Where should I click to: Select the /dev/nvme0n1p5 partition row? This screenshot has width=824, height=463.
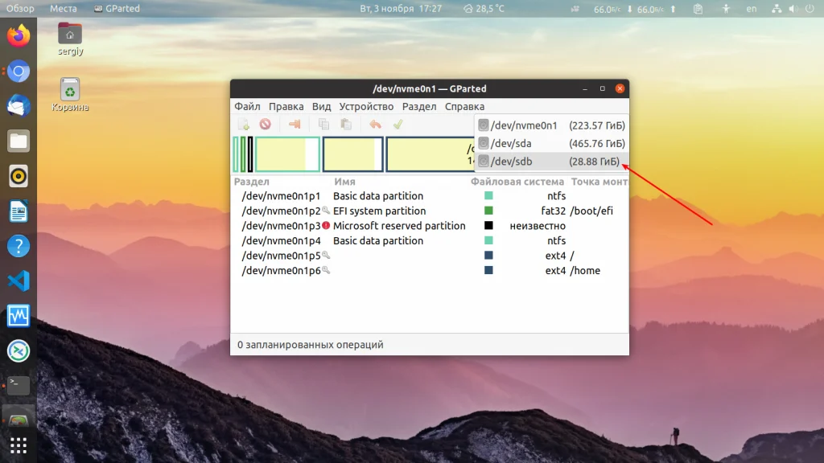point(430,256)
